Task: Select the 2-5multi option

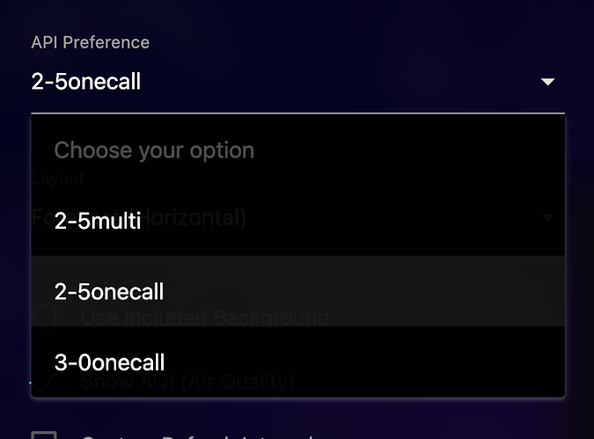Action: 98,220
